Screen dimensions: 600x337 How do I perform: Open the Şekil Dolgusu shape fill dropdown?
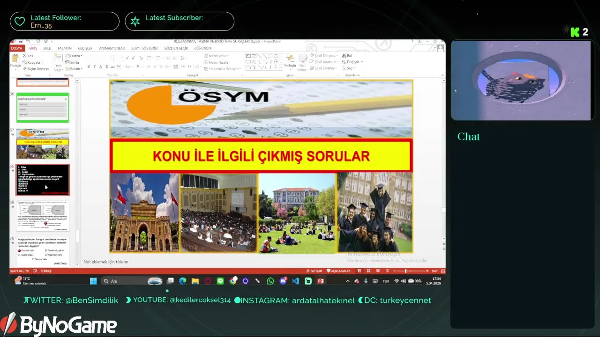324,56
